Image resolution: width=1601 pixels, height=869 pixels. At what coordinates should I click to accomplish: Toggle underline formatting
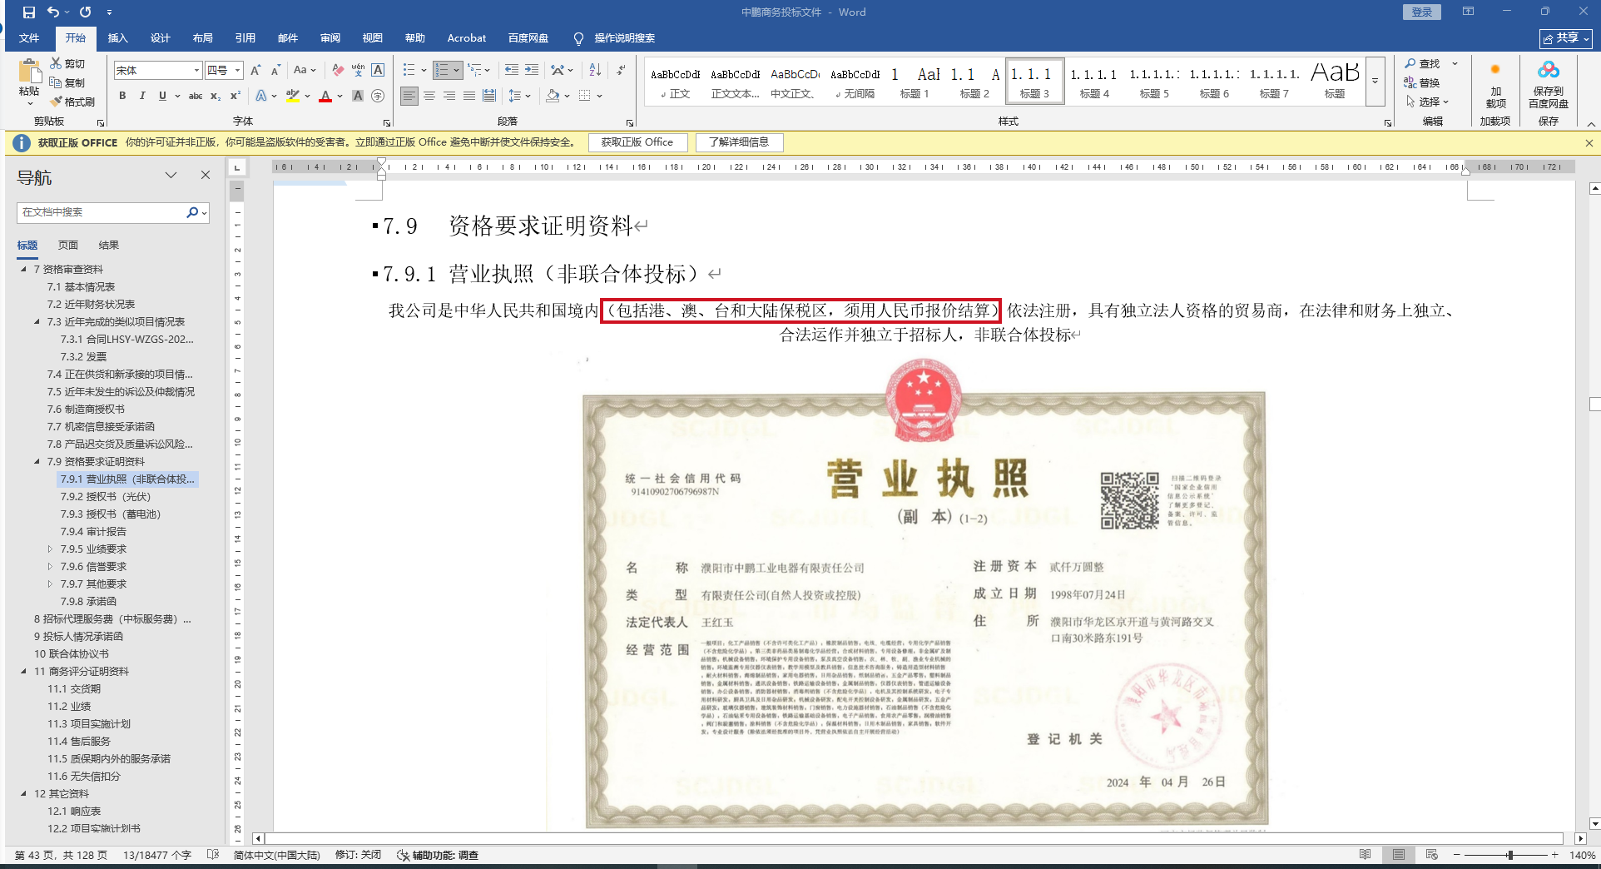pos(162,96)
